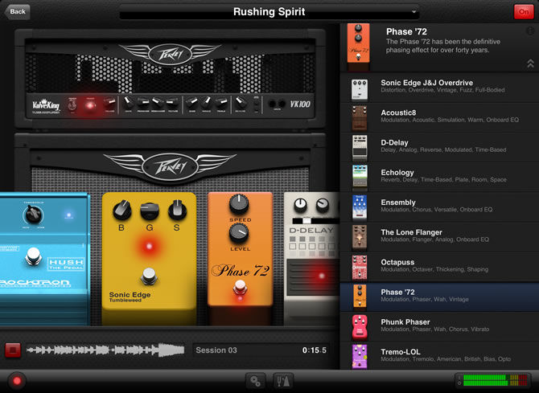Click The Lone Flanger list title
Viewport: 539px width, 393px height.
pyautogui.click(x=411, y=232)
